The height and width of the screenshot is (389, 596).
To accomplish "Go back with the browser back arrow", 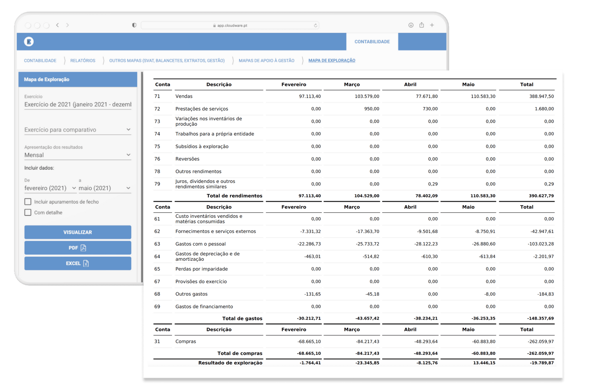I will click(x=58, y=25).
